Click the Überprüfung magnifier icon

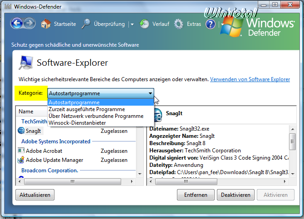click(86, 24)
